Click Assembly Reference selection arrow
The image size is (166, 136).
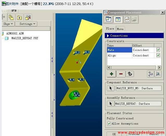[x=111, y=104]
